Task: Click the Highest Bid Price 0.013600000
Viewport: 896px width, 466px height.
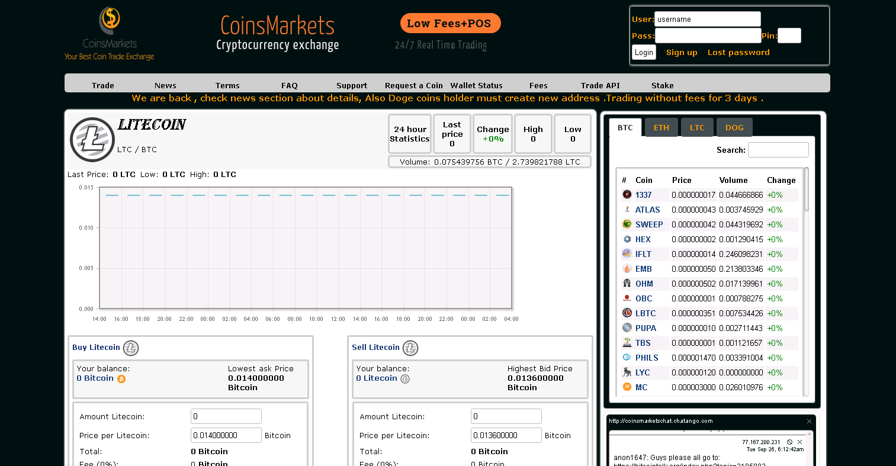Action: 535,378
